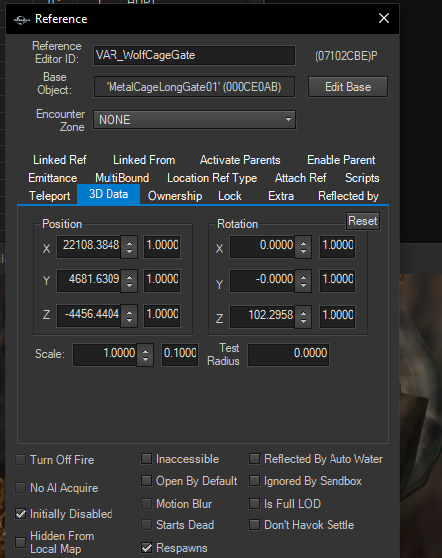442x558 pixels.
Task: Open the Attach Ref tab
Action: (300, 178)
